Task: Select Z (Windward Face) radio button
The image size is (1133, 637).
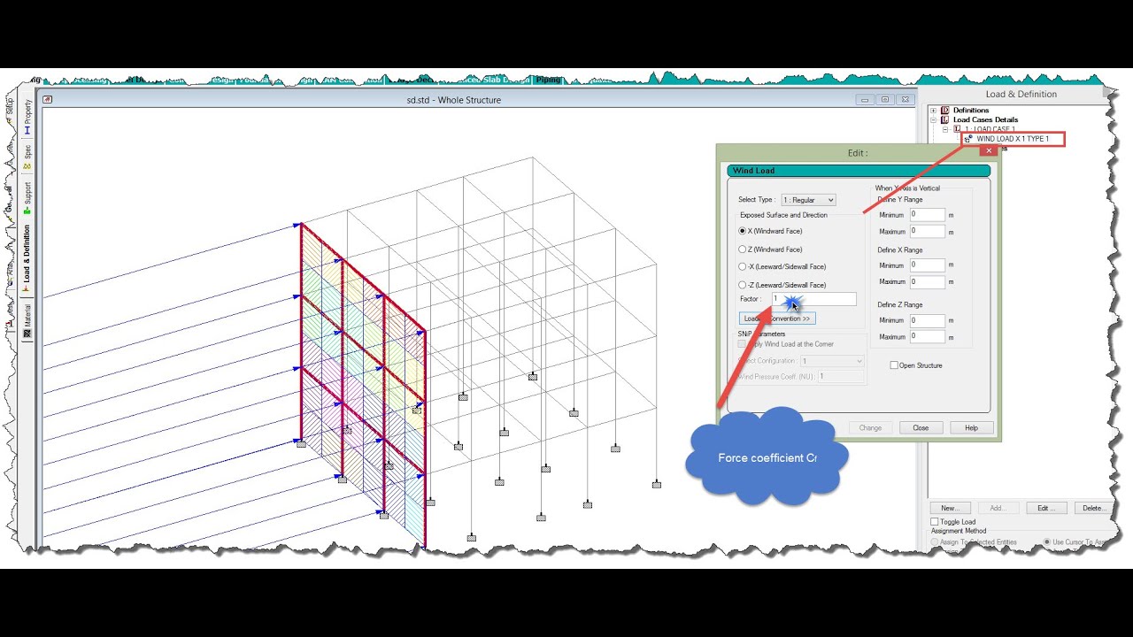Action: [743, 249]
